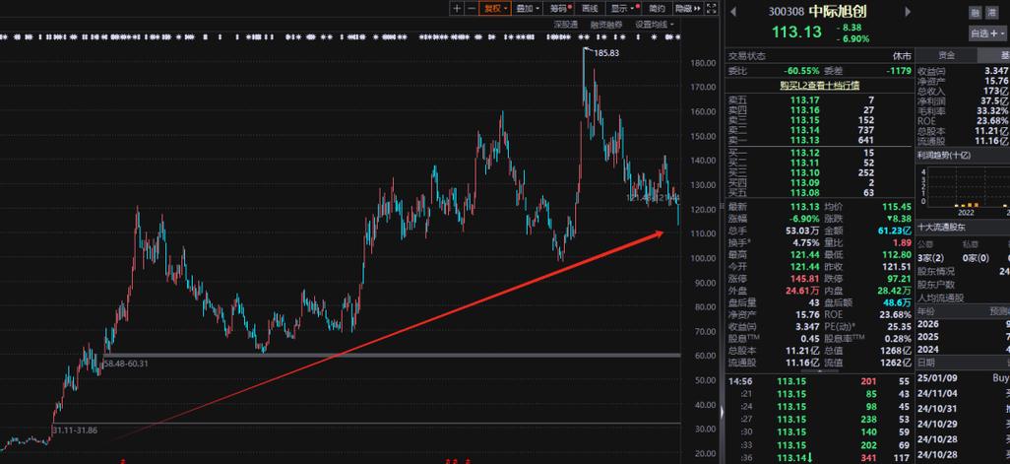Click the 涨停 145.81 limit-up value
This screenshot has width=1010, height=464.
pos(803,279)
